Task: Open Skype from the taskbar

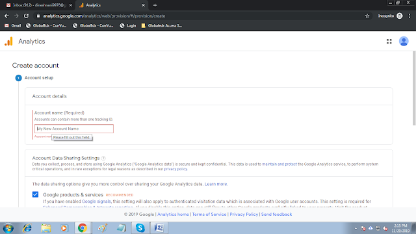Action: pos(140,228)
